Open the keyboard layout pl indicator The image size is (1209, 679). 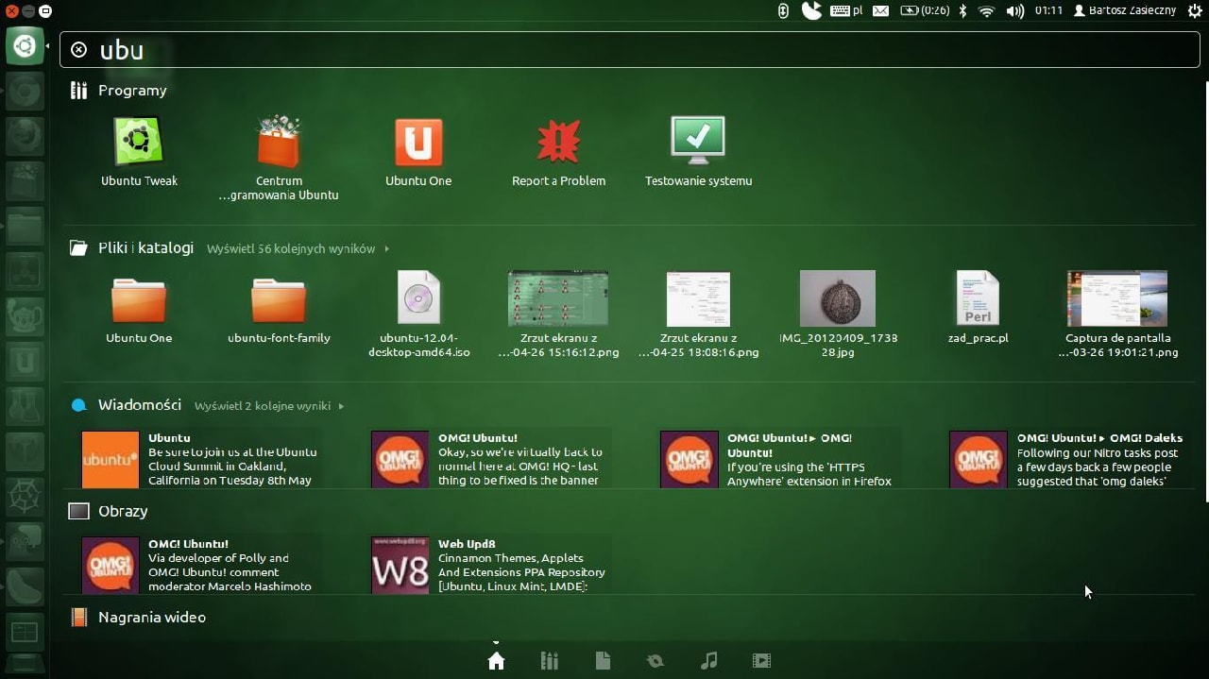pos(846,10)
